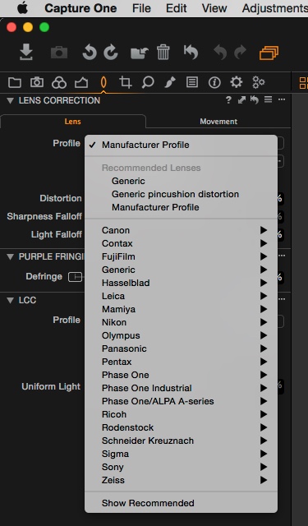
Task: Click the trash delete icon
Action: (x=163, y=53)
